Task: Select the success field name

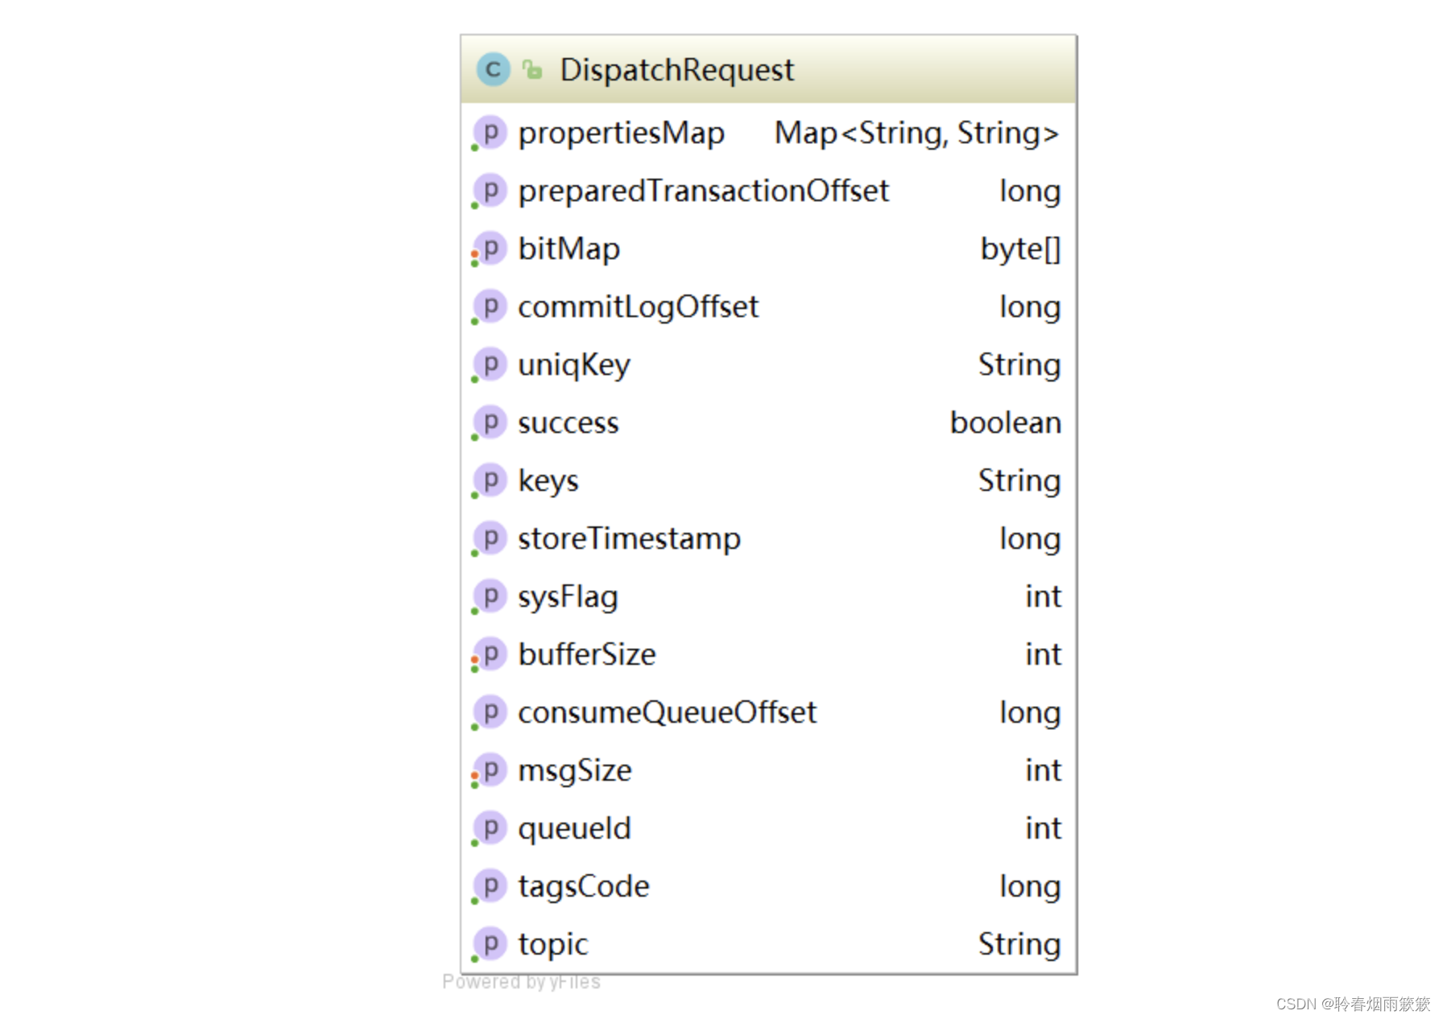Action: [569, 423]
